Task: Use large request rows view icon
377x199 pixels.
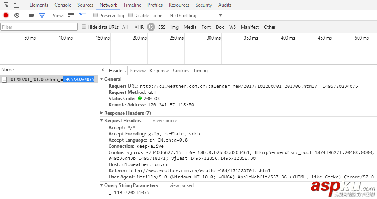Action: point(71,16)
